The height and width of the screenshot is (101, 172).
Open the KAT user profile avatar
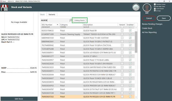pos(147,8)
